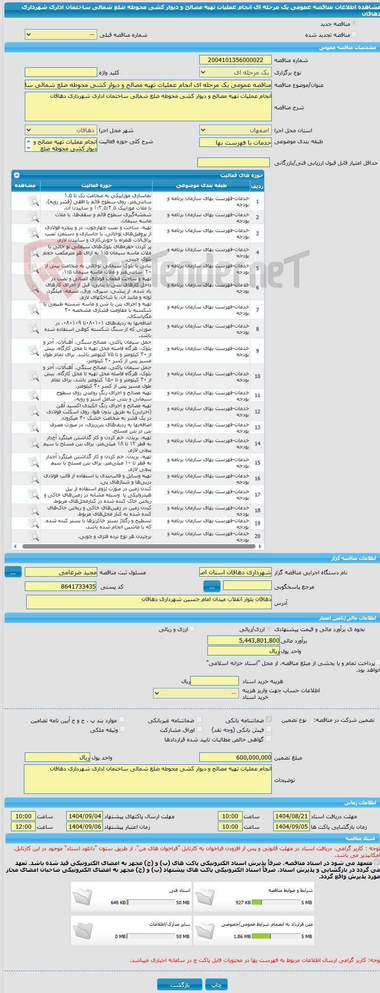Open view icon for activity row 10
Screen dimensions: 380x993
tap(33, 376)
